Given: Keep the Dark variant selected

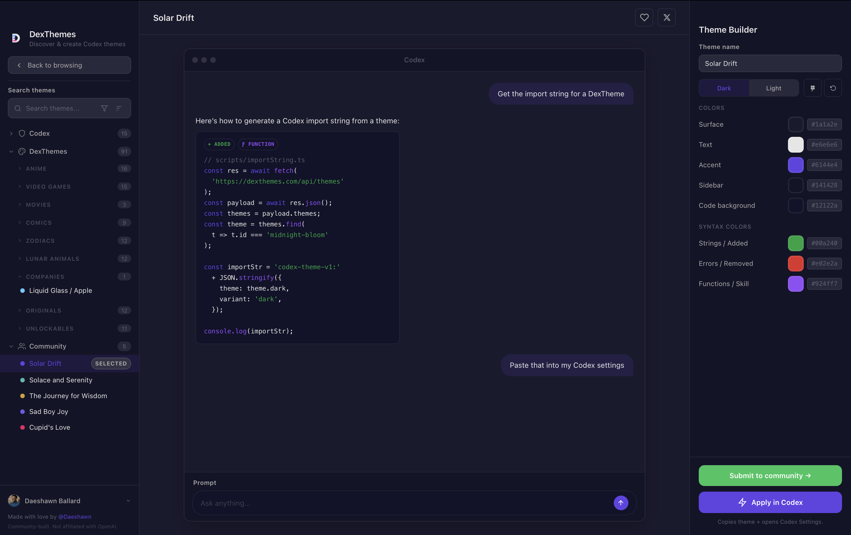Looking at the screenshot, I should pos(724,88).
